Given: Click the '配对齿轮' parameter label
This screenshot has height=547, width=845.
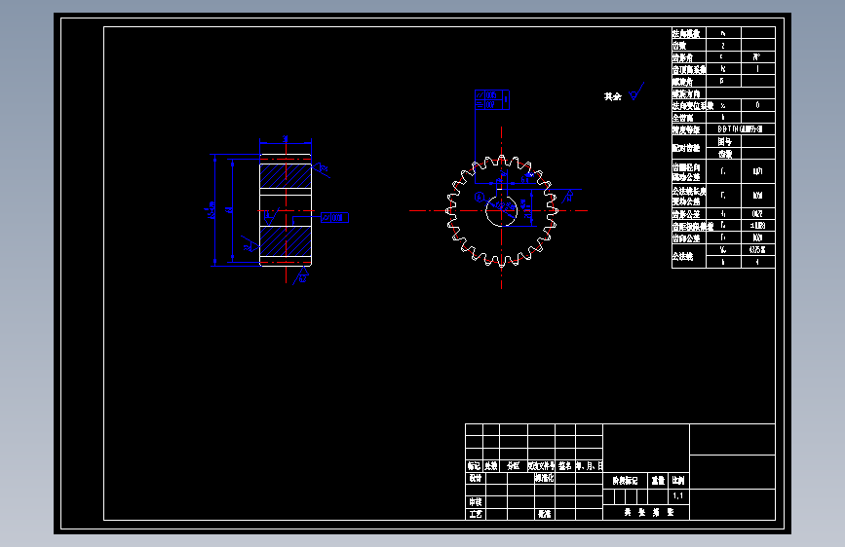Looking at the screenshot, I should [685, 148].
